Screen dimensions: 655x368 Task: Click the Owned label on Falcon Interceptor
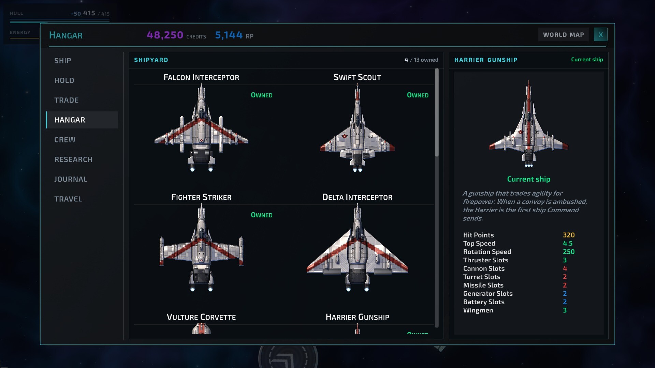click(x=262, y=95)
